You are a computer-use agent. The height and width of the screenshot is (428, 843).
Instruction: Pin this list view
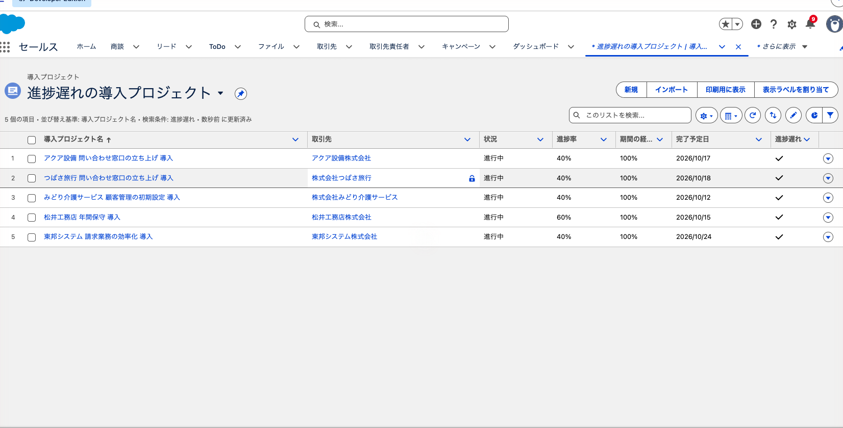point(241,94)
